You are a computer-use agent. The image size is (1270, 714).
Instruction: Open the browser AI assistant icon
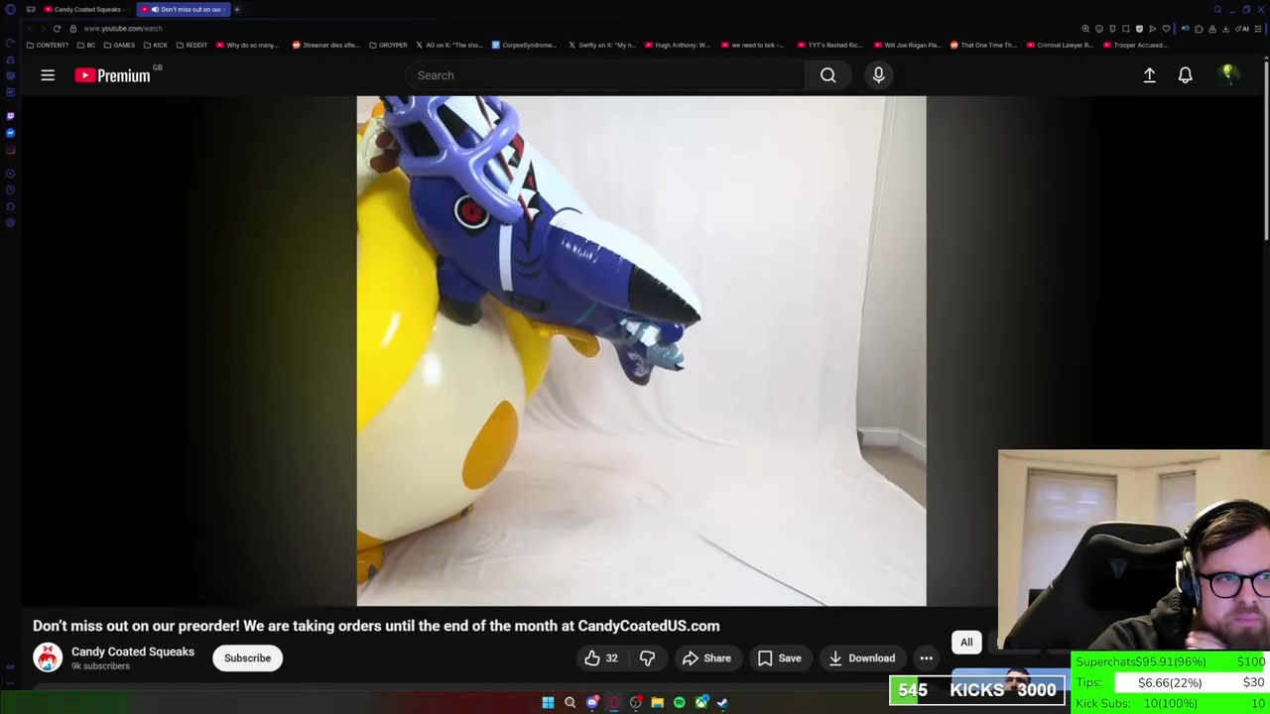tap(1244, 29)
